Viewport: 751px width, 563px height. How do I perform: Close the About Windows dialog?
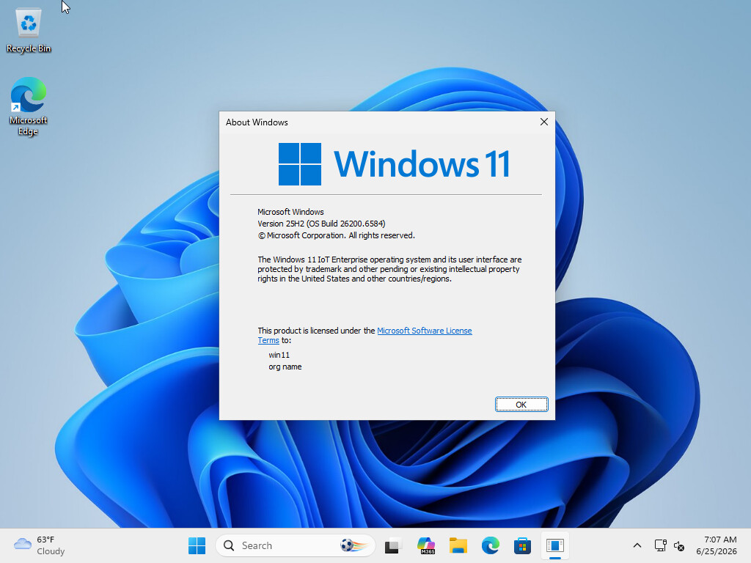(x=543, y=122)
